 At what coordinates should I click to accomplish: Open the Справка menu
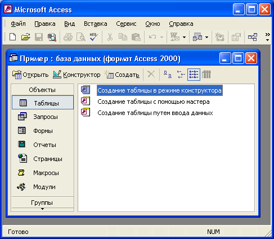pyautogui.click(x=181, y=24)
